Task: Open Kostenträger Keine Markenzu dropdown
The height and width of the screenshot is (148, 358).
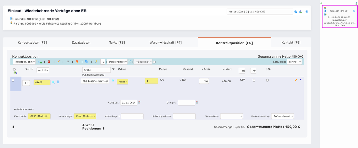Action: coord(85,116)
